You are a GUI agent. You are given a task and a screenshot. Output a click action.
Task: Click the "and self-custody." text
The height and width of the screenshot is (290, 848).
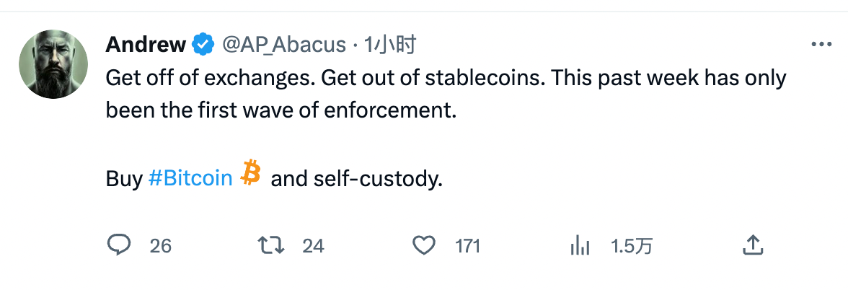pyautogui.click(x=356, y=178)
